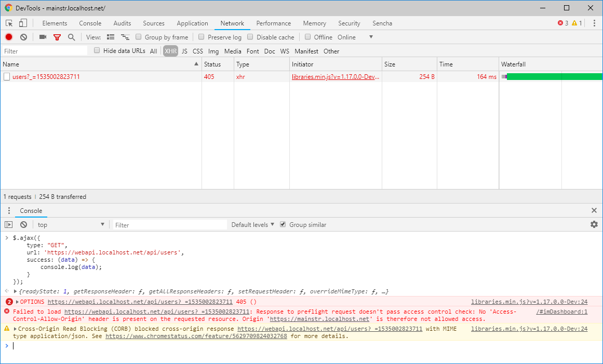The width and height of the screenshot is (603, 364).
Task: Open the console drawer three-dot menu
Action: pos(9,210)
